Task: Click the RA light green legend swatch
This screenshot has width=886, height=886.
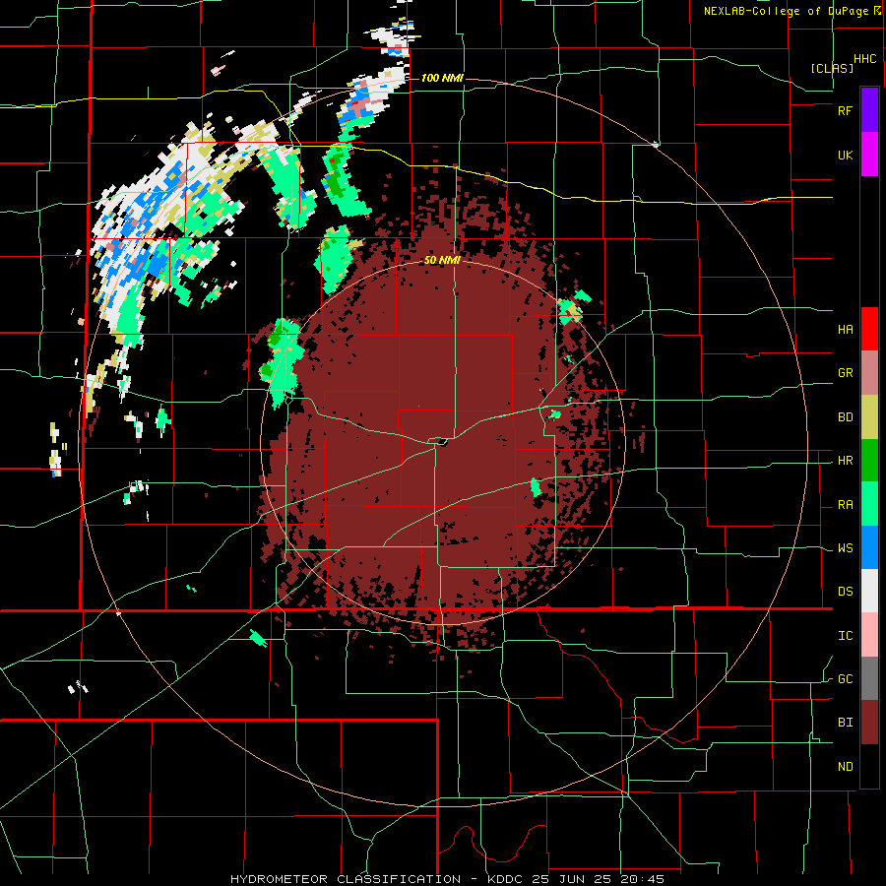Action: coord(869,504)
